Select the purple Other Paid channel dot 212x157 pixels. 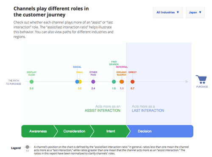click(93, 82)
